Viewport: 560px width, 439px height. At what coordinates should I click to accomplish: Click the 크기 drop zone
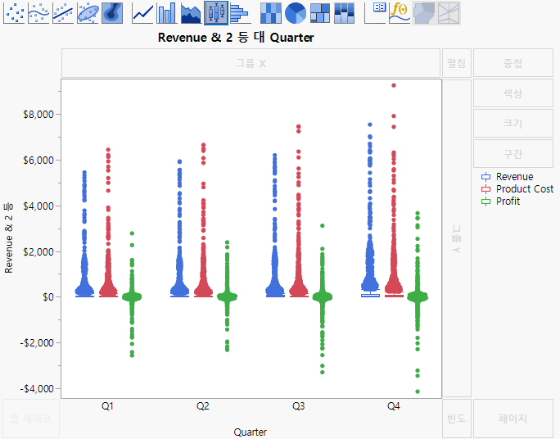[513, 124]
